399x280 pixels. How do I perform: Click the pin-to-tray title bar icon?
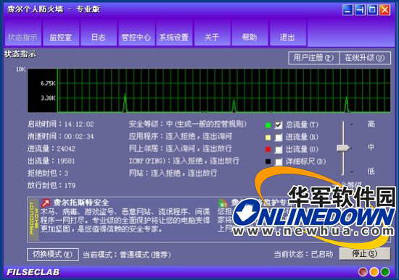360,10
